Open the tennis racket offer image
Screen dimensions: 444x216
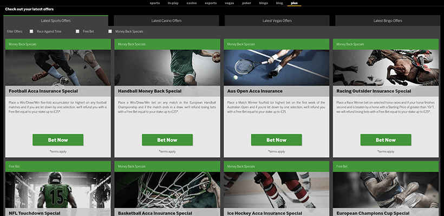click(x=276, y=67)
